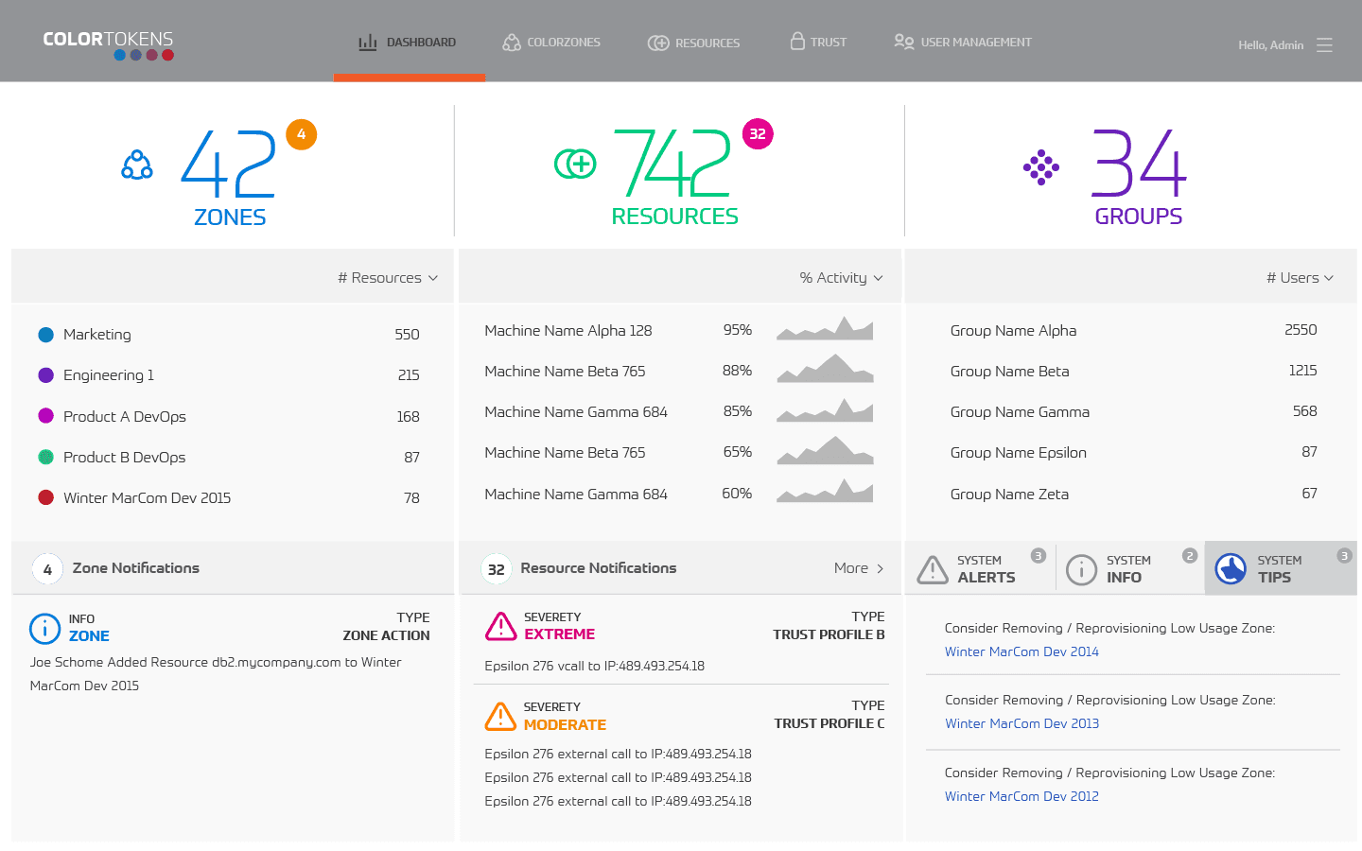Click the resources plus icon beside 742
Image resolution: width=1362 pixels, height=851 pixels.
(x=575, y=164)
